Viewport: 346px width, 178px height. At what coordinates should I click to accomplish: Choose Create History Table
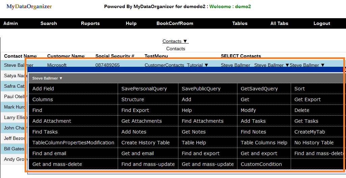[145, 143]
